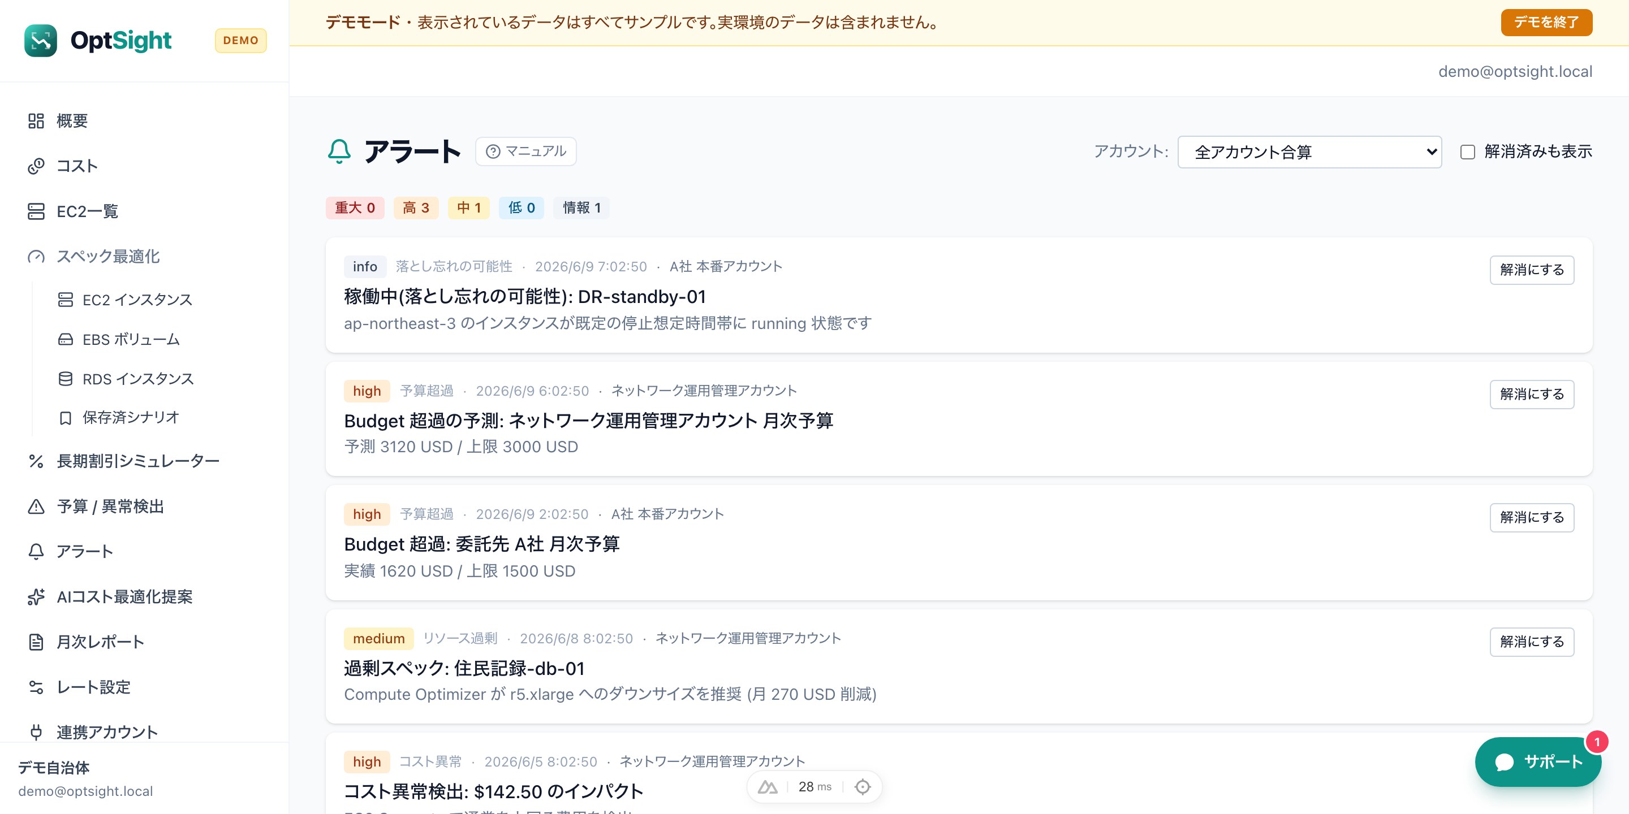The width and height of the screenshot is (1629, 814).
Task: Filter by the 中 1 severity chip
Action: pos(468,208)
